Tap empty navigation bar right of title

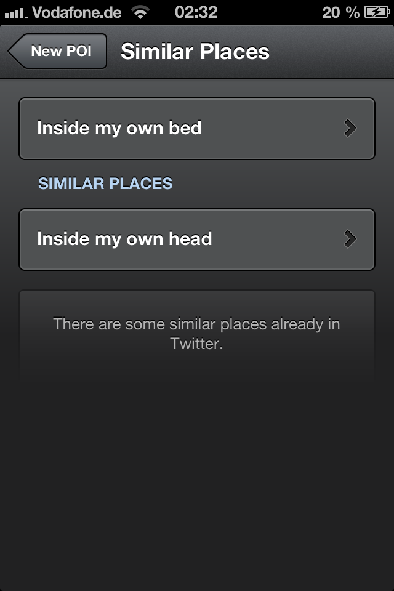(332, 52)
